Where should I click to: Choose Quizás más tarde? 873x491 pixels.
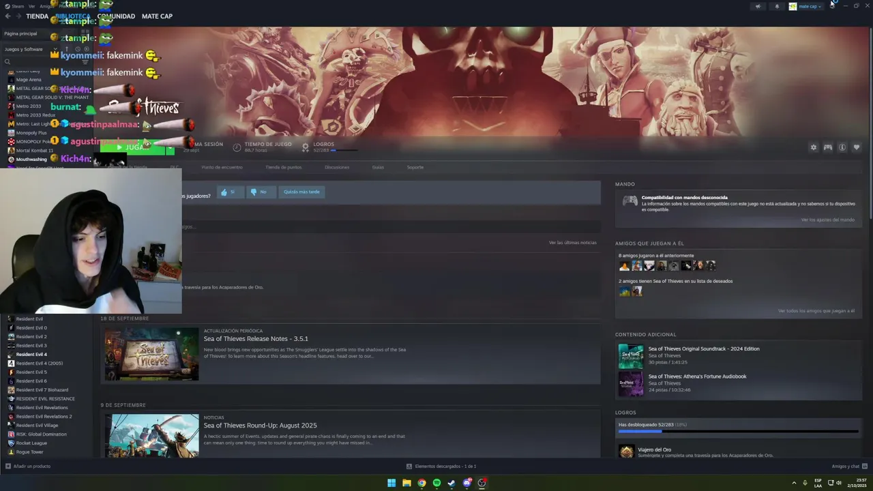[301, 192]
